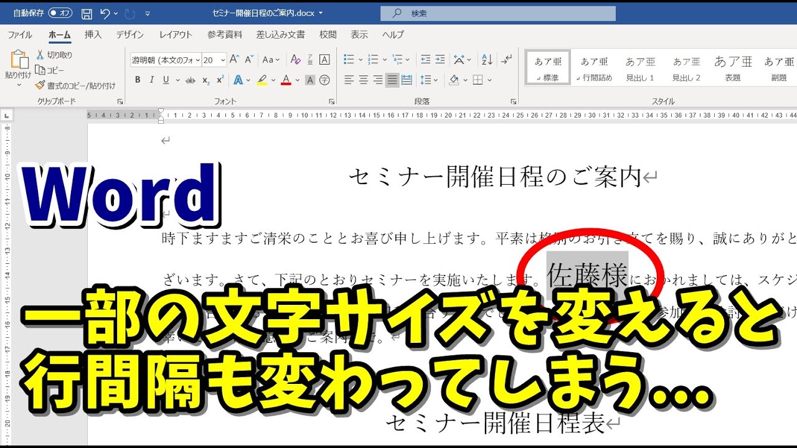The width and height of the screenshot is (797, 448).
Task: Click the highlighted 佐藤様 text in document
Action: coord(587,276)
